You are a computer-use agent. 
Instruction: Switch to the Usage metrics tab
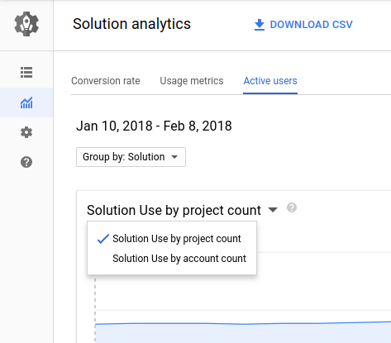click(192, 81)
